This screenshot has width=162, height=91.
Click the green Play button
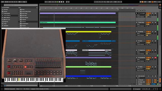[x=57, y=2]
